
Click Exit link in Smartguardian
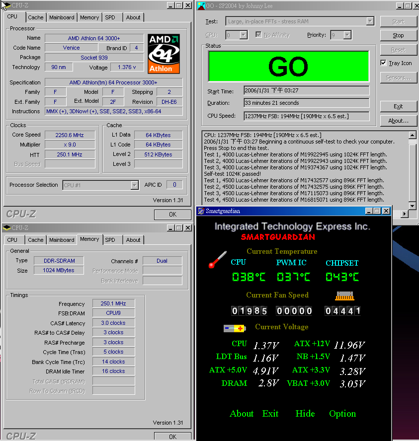[x=270, y=413]
